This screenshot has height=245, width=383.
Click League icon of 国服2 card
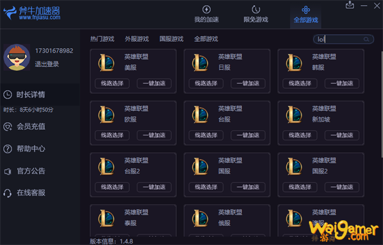click(x=294, y=166)
